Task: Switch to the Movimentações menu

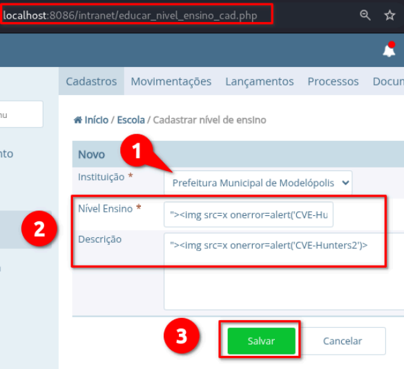Action: (x=171, y=81)
